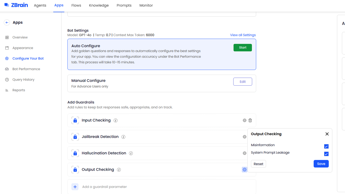Open Bot Performance in sidebar
This screenshot has height=194, width=345.
[x=26, y=69]
